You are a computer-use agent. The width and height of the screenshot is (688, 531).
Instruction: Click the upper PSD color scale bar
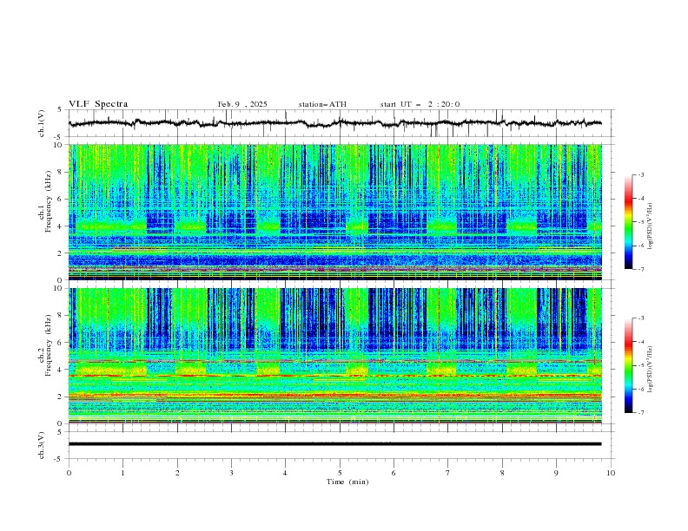[x=628, y=222]
